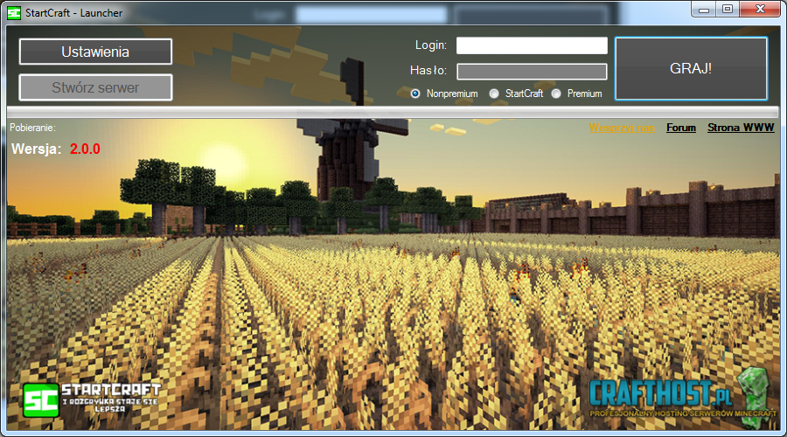Viewport: 787px width, 437px height.
Task: Open the Strona WWW link
Action: pyautogui.click(x=741, y=128)
